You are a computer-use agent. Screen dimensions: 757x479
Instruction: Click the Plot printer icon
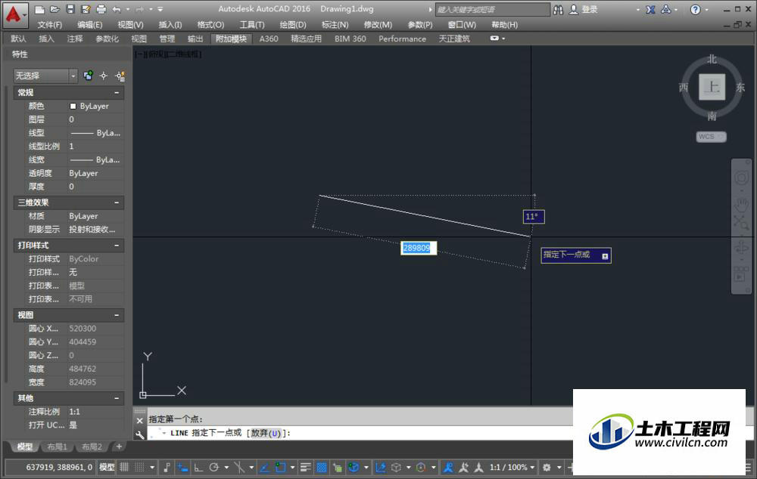point(101,9)
